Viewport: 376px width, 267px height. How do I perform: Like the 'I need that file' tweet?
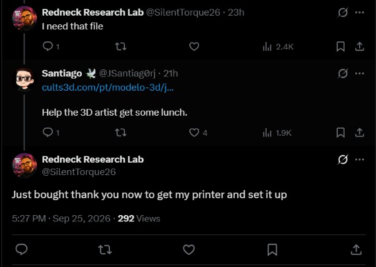pyautogui.click(x=194, y=46)
